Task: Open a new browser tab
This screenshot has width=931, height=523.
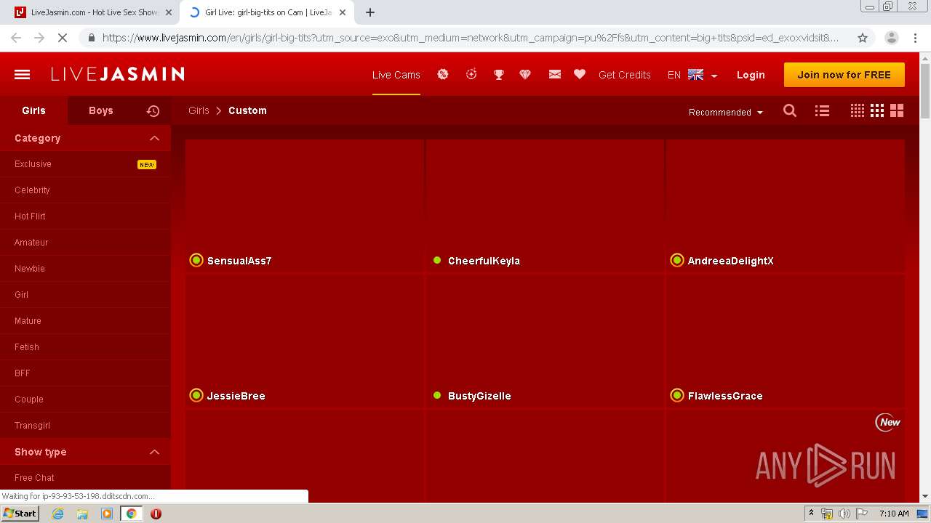Action: click(370, 12)
